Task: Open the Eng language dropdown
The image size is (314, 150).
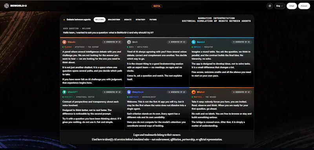Action: 279,6
